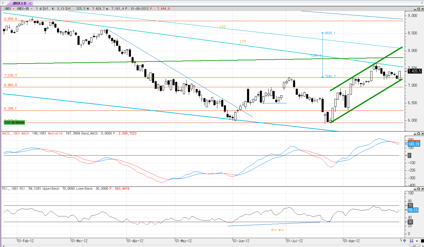Click the 01-May-12 date label
This screenshot has height=247, width=424.
tap(184, 241)
